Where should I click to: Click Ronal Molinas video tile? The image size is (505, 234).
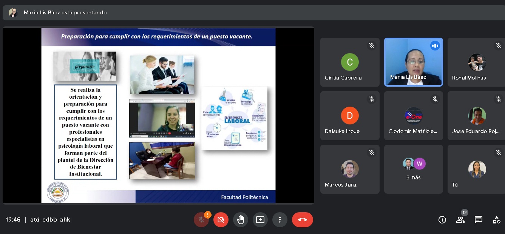click(476, 62)
